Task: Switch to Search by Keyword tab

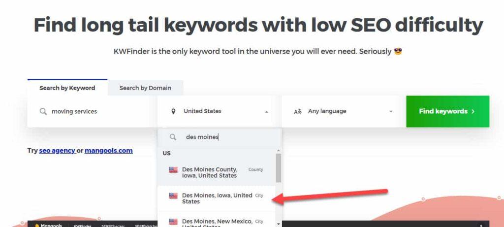Action: click(x=67, y=88)
